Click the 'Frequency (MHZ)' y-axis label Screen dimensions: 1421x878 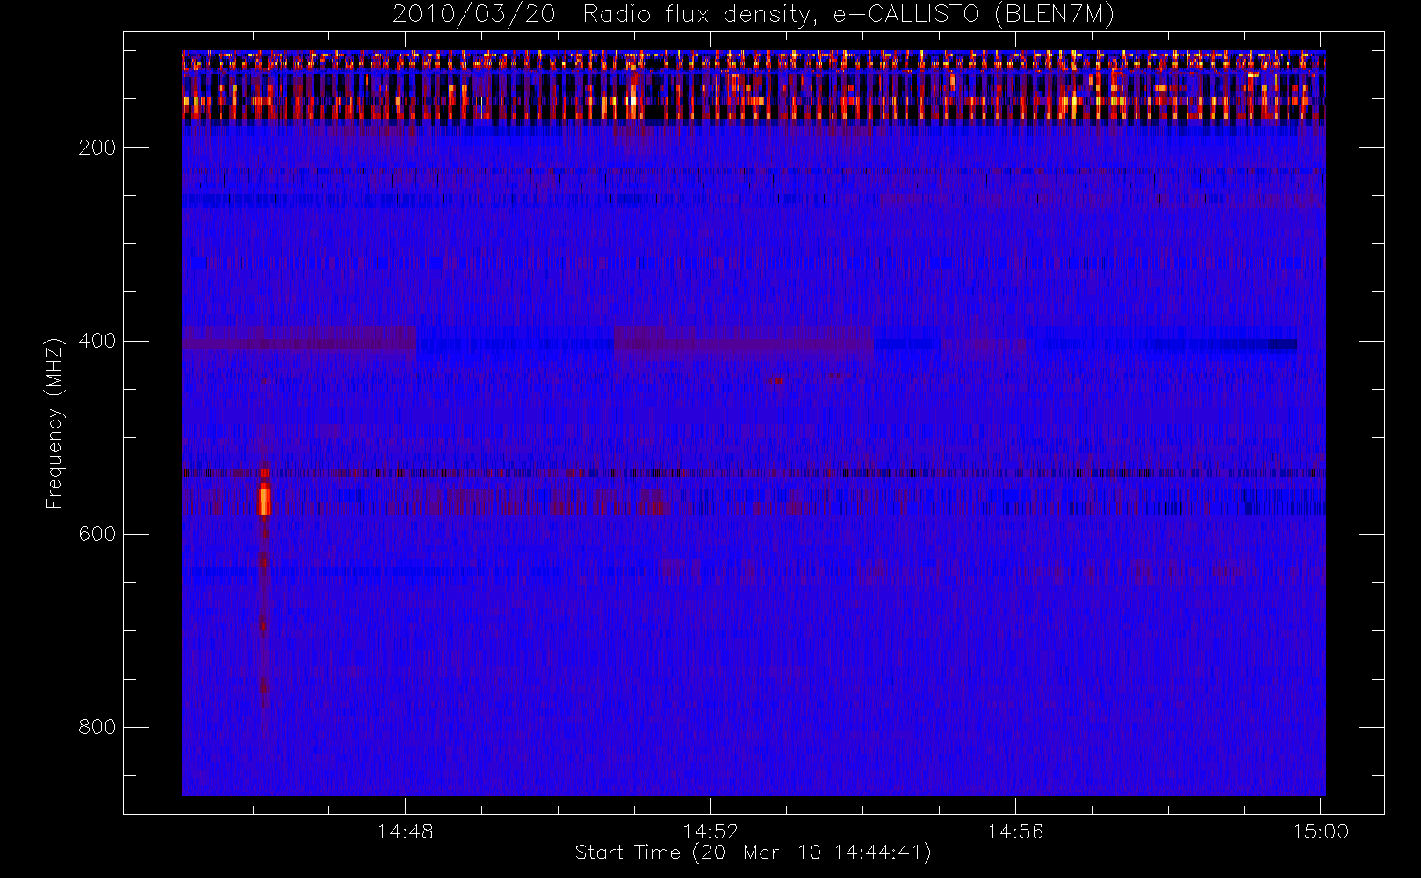[x=54, y=424]
